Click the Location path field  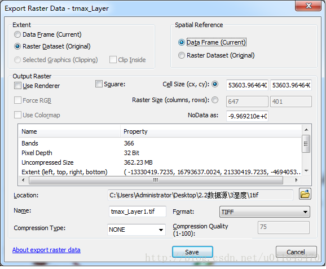pos(200,195)
